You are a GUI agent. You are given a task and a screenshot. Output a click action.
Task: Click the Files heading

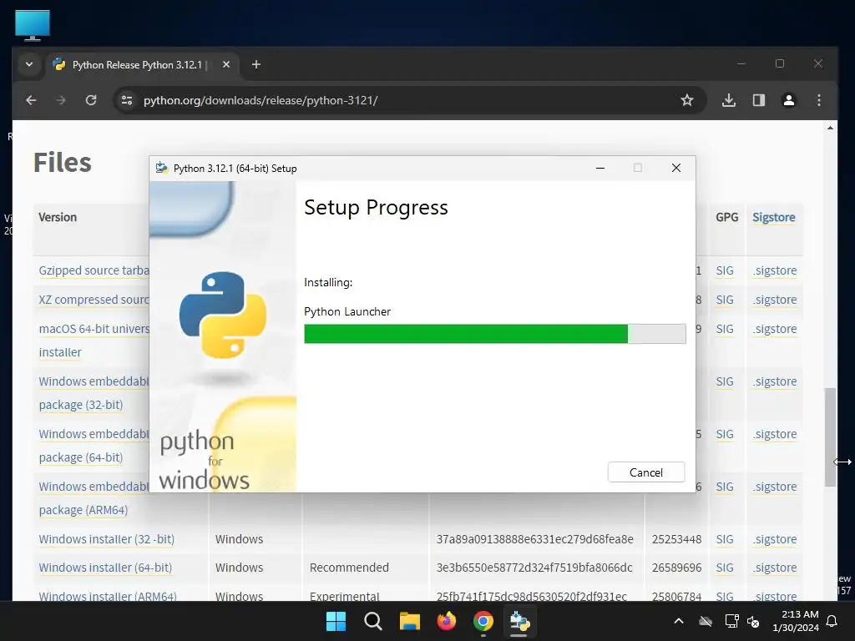[x=62, y=162]
